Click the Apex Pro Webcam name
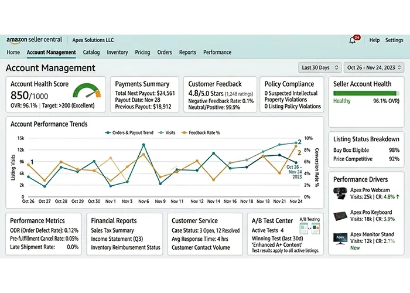 click(x=370, y=190)
